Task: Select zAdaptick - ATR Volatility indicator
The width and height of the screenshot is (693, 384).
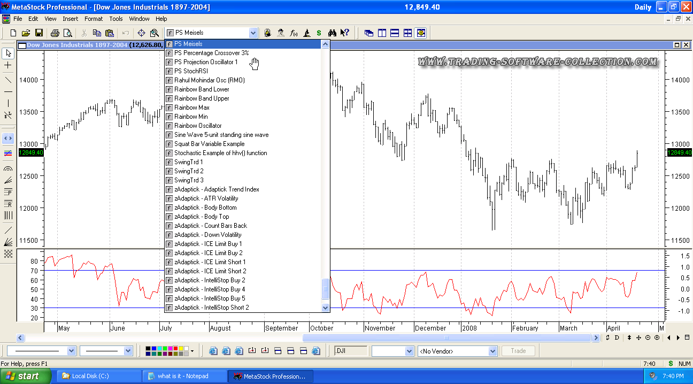Action: click(206, 198)
